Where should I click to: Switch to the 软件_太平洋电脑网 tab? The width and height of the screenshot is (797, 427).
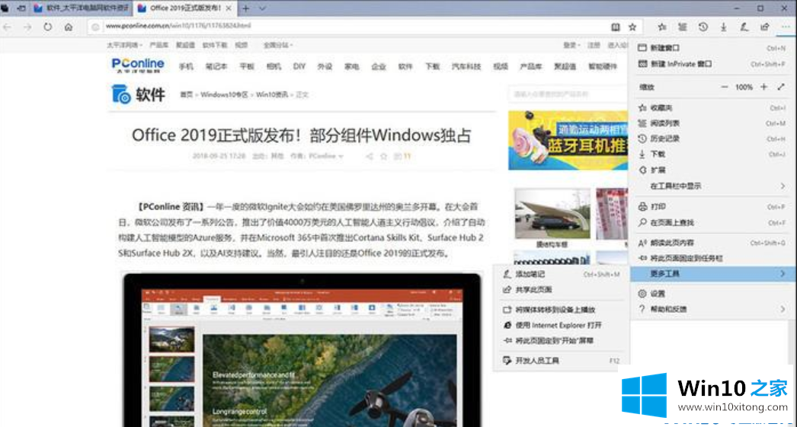coord(82,8)
